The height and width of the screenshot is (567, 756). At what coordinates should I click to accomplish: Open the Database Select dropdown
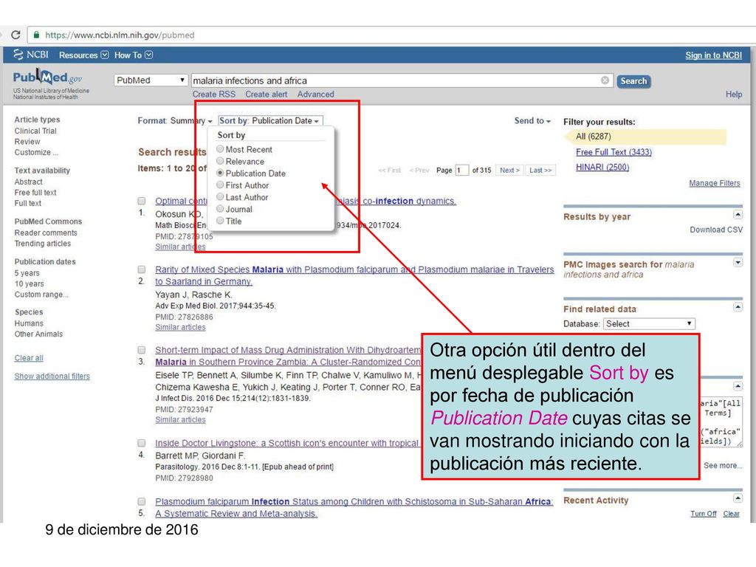pyautogui.click(x=648, y=323)
